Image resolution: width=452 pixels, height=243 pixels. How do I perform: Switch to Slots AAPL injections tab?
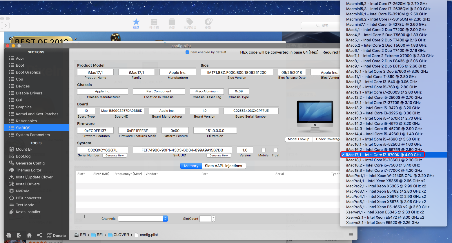tap(224, 166)
